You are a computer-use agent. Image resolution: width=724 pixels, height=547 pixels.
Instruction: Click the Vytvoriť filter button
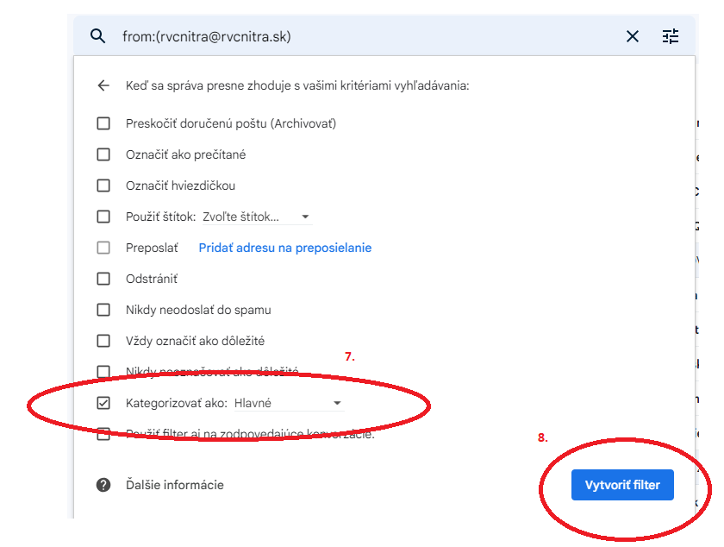[x=622, y=485]
